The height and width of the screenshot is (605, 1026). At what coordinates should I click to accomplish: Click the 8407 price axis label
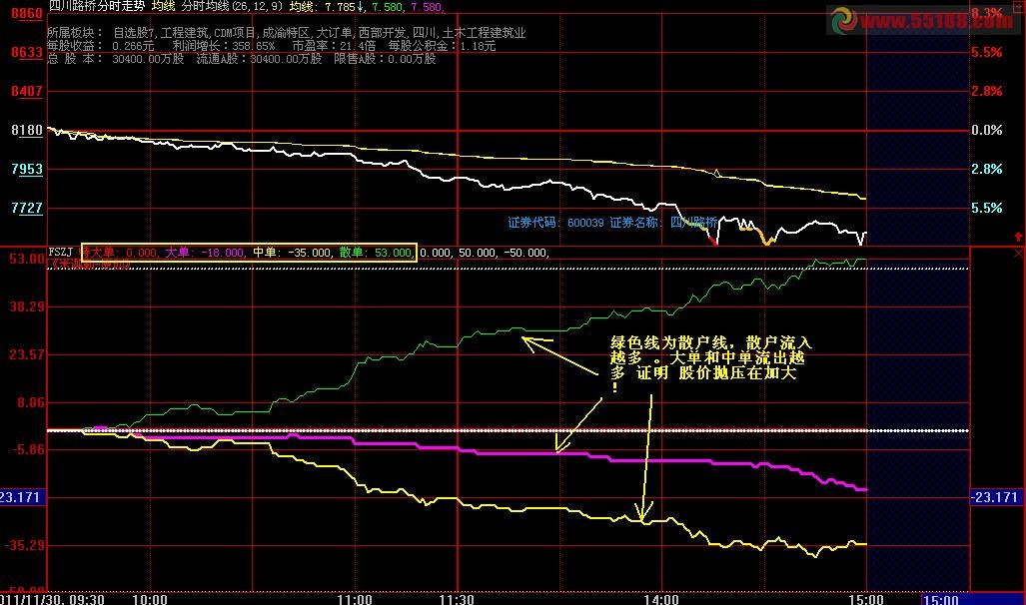[x=27, y=91]
